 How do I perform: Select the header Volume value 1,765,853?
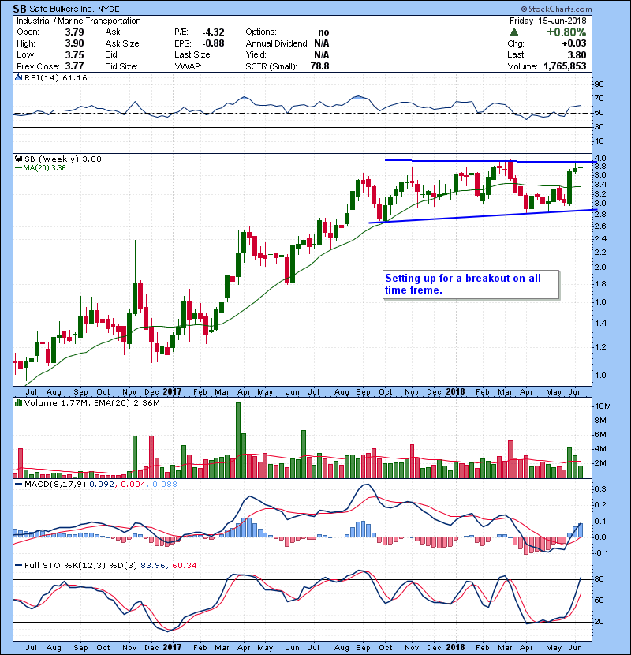pyautogui.click(x=565, y=66)
